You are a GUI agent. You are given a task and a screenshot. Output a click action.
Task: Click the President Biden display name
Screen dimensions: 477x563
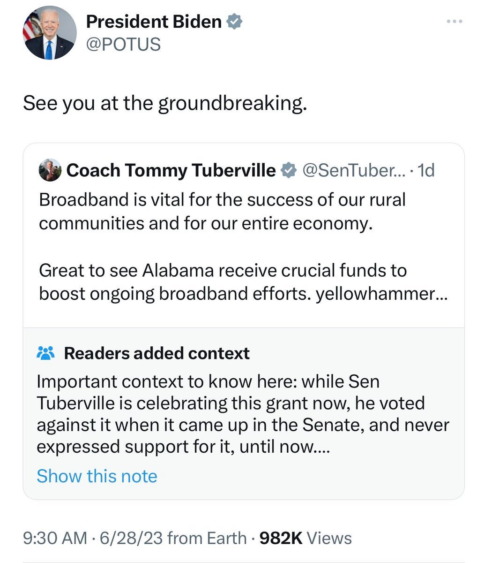coord(154,21)
